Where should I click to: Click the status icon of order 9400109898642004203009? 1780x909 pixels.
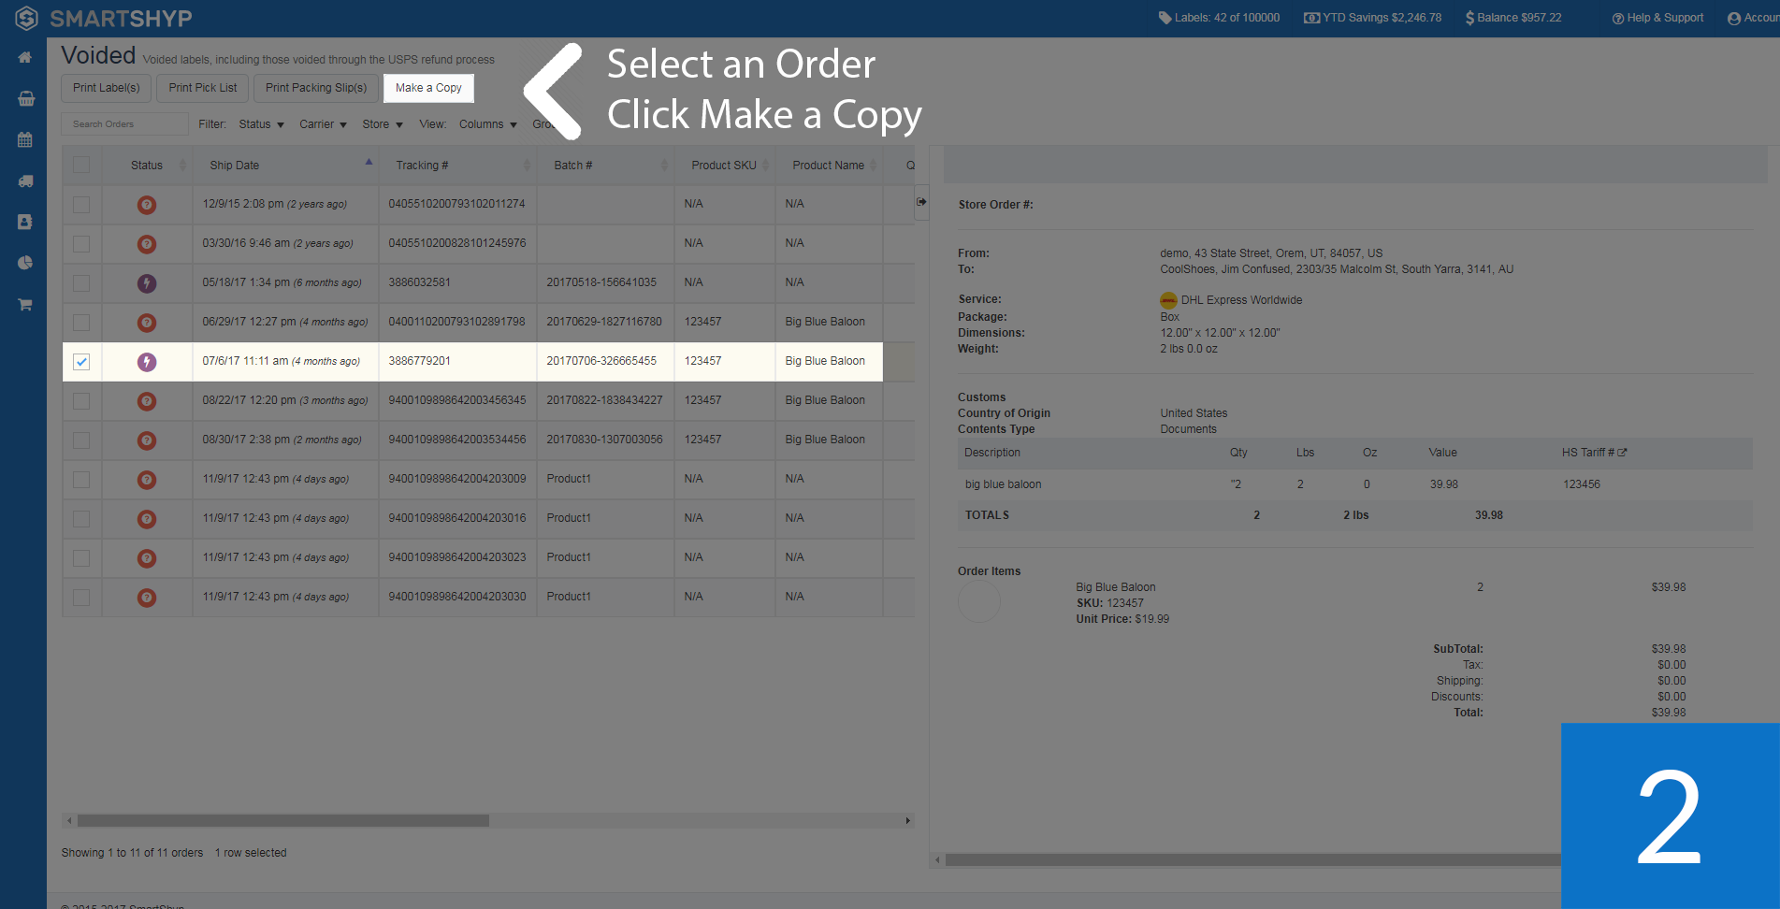(x=147, y=480)
